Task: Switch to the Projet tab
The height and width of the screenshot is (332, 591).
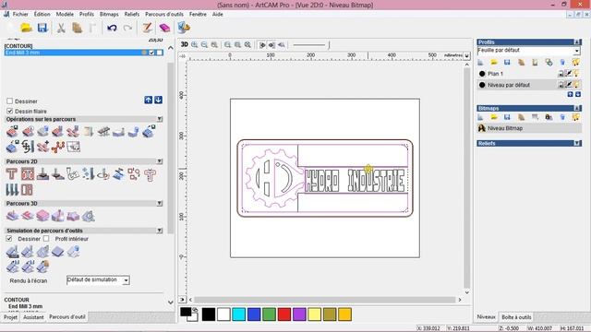Action: coord(10,317)
